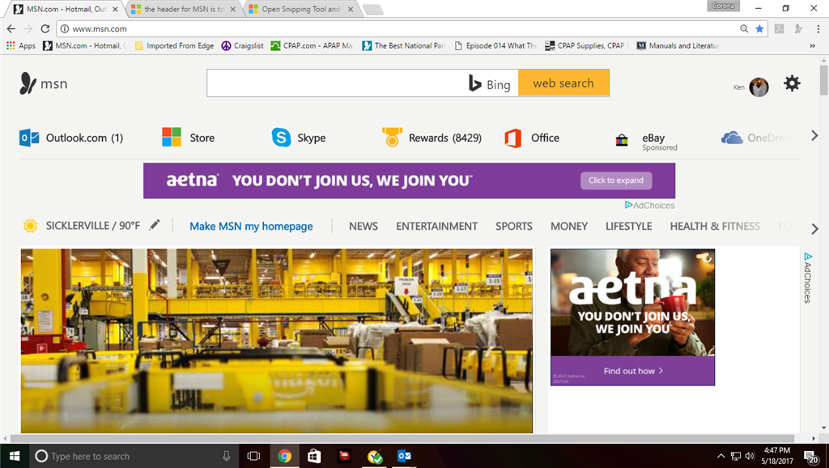Open Outlook from the Windows taskbar

coord(403,456)
